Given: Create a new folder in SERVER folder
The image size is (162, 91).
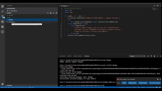Looking at the screenshot, I should (x=51, y=13).
